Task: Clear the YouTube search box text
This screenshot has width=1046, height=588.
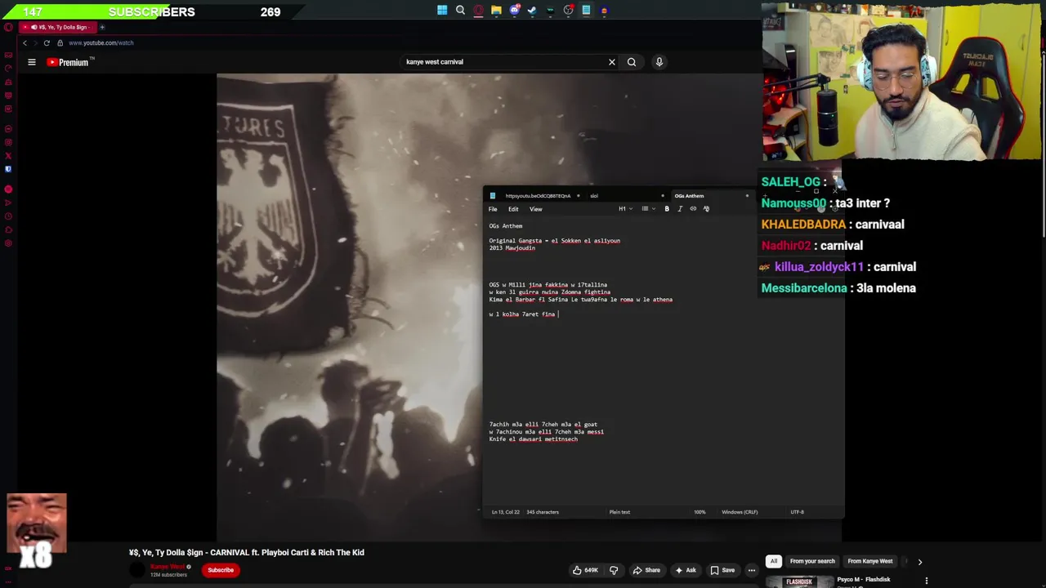Action: [x=611, y=62]
